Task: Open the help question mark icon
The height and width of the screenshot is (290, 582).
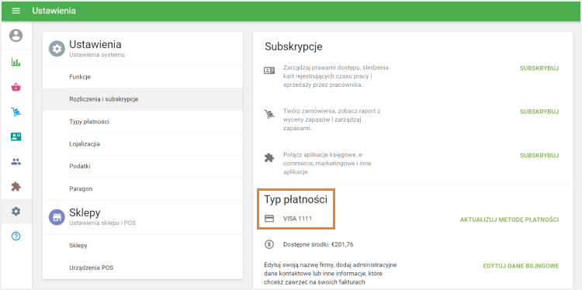Action: click(16, 236)
